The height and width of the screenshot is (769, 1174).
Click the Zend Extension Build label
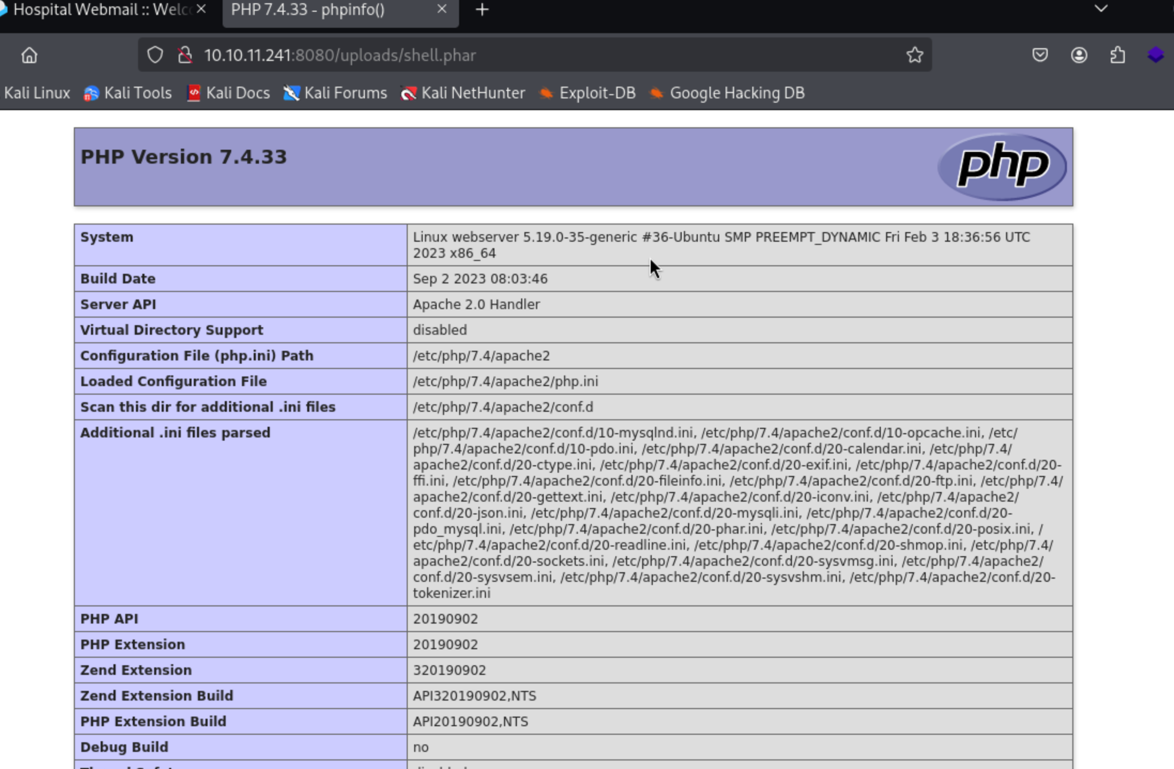tap(157, 696)
